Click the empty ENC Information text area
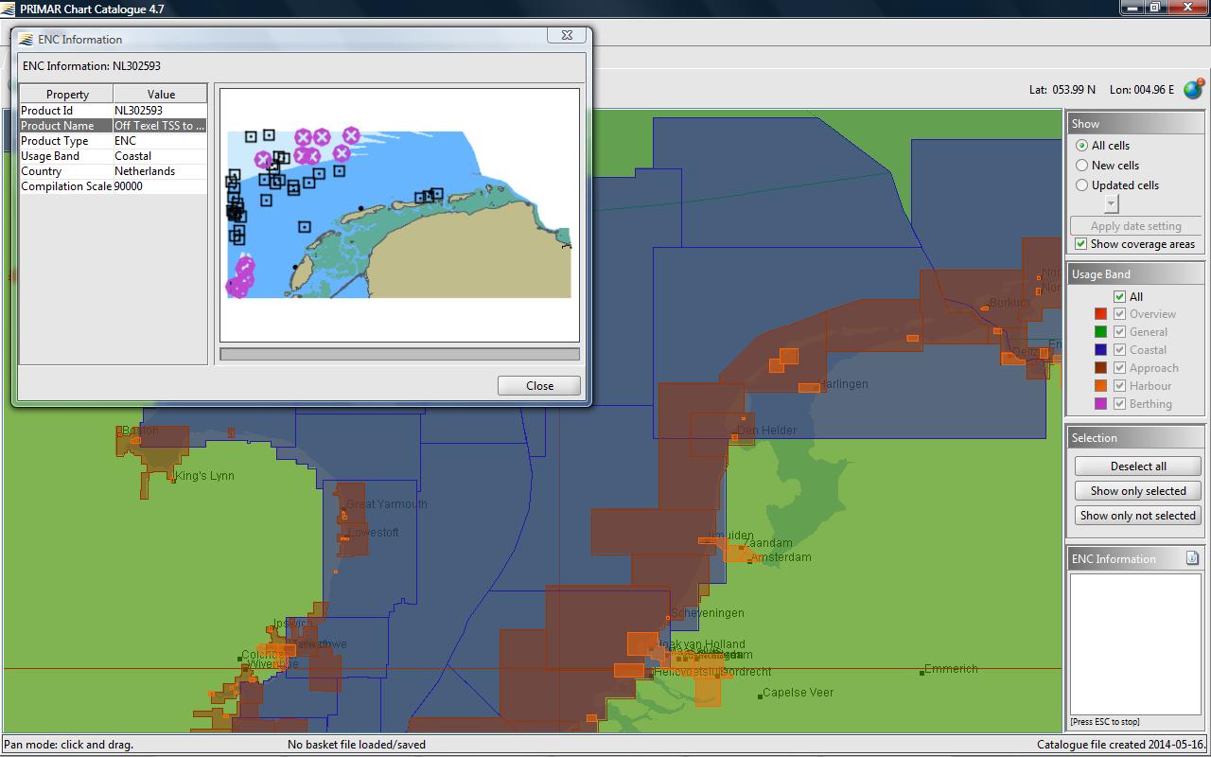The height and width of the screenshot is (757, 1211). pos(1135,643)
